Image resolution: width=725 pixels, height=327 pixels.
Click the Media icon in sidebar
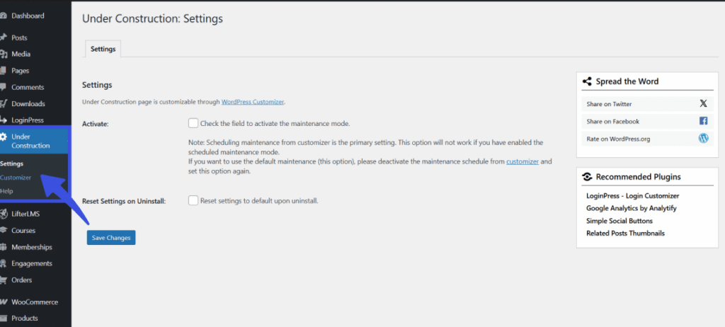click(x=4, y=54)
